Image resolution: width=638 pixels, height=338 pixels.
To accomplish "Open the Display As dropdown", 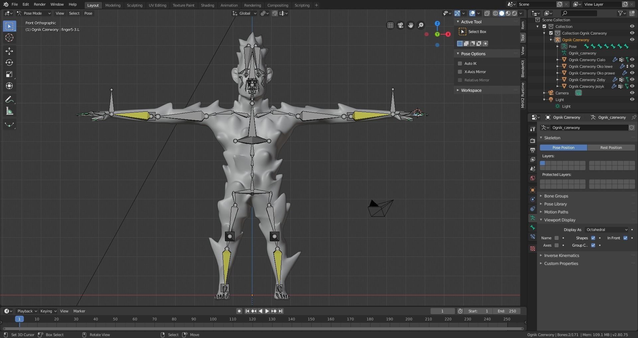I will [607, 230].
